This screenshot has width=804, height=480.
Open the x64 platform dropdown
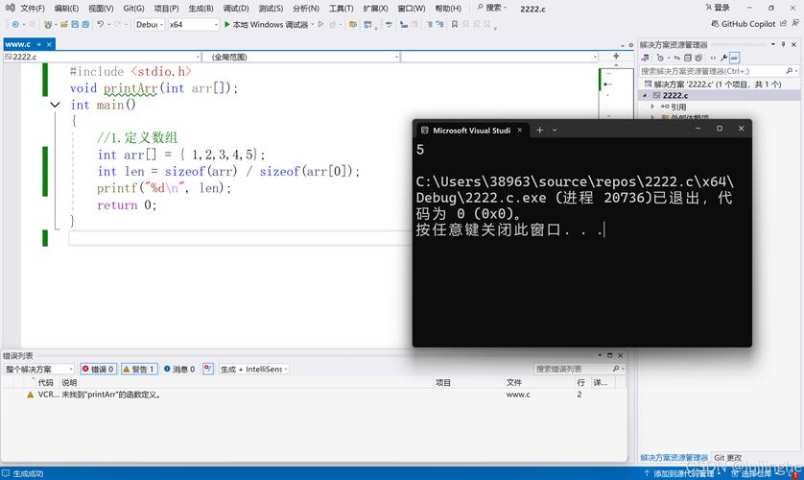coord(193,24)
